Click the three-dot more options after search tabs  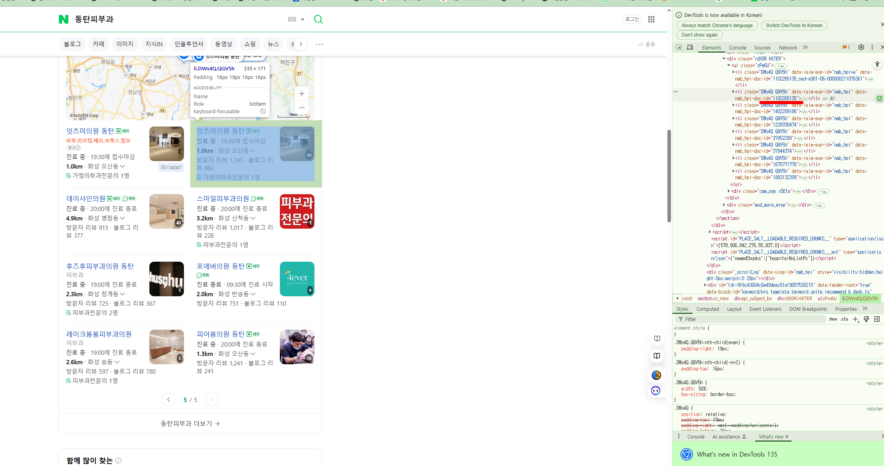320,44
